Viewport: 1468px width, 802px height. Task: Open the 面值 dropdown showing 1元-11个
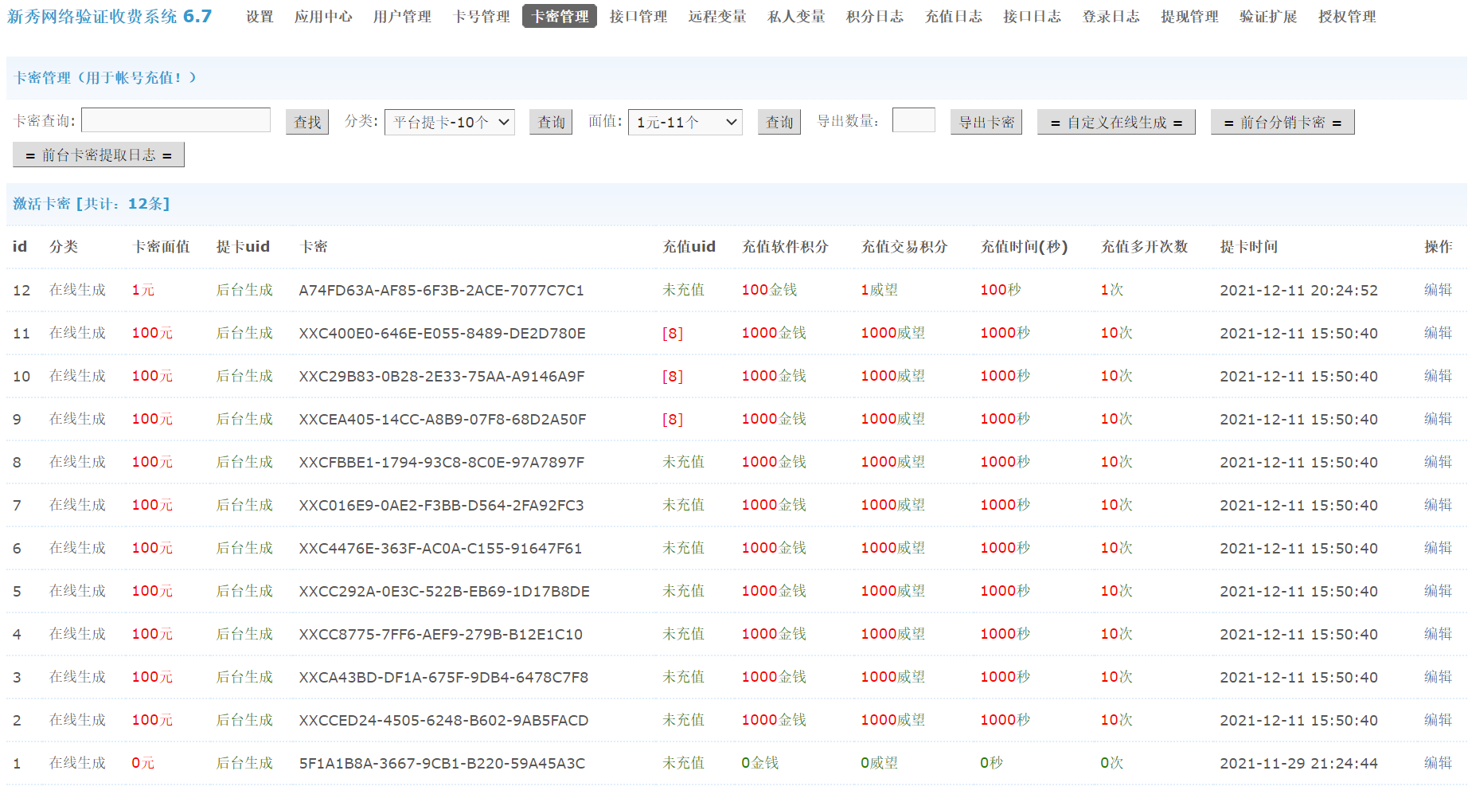[x=685, y=122]
